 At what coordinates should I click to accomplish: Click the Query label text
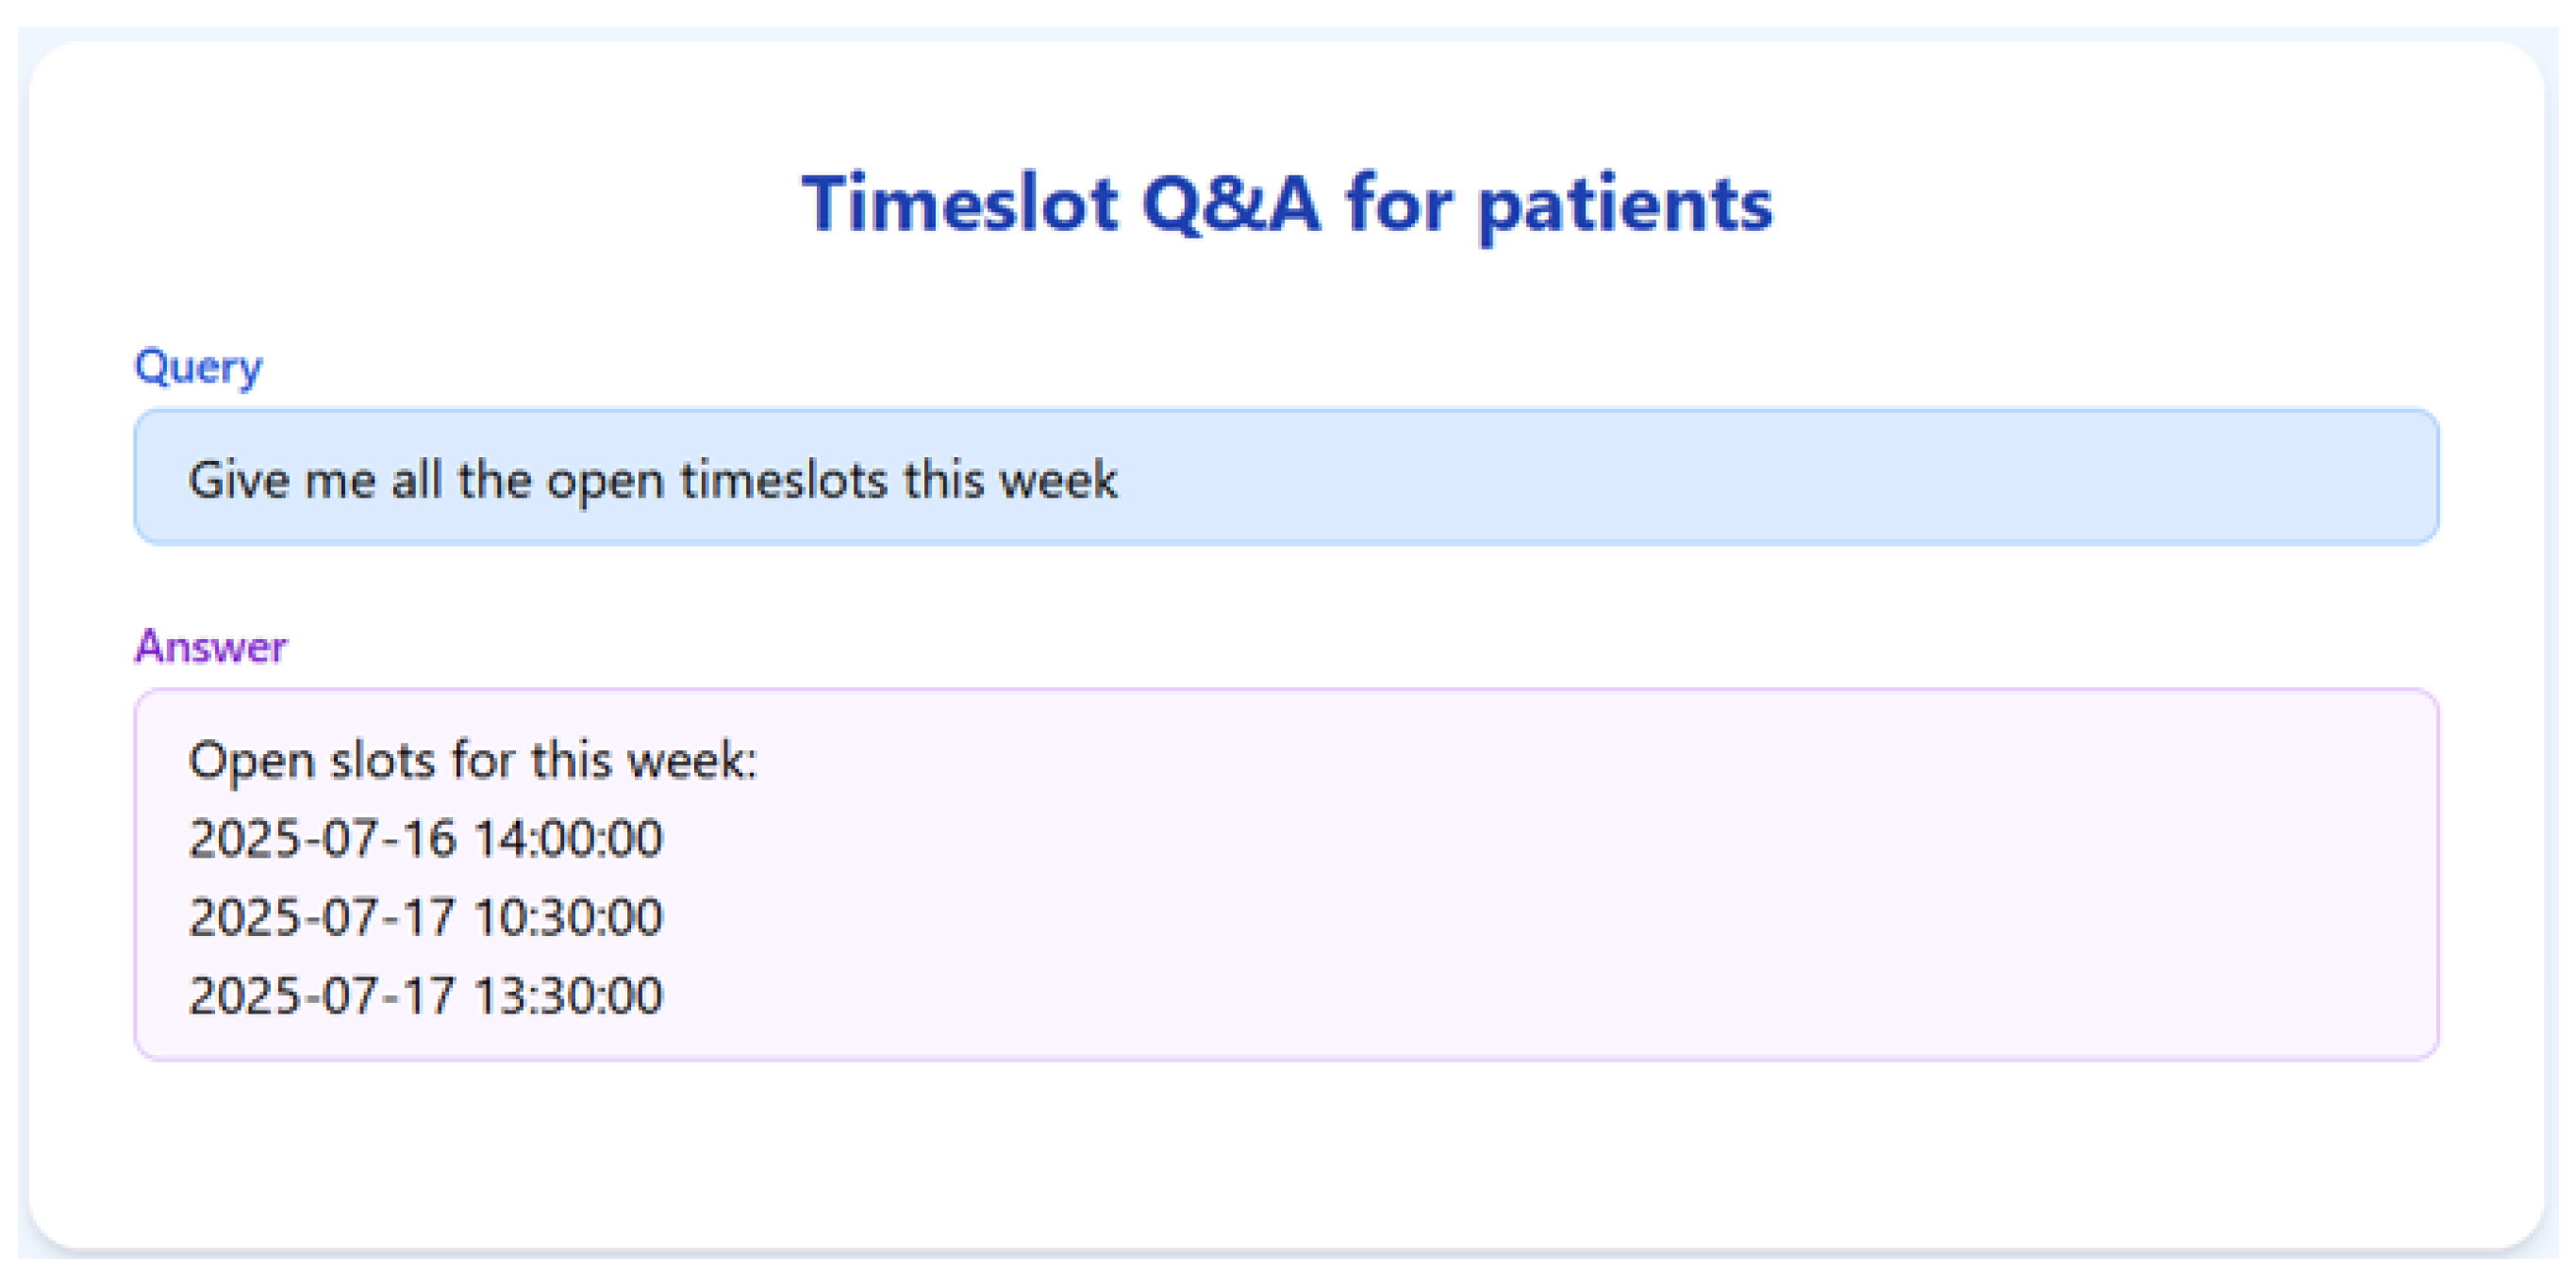(198, 367)
